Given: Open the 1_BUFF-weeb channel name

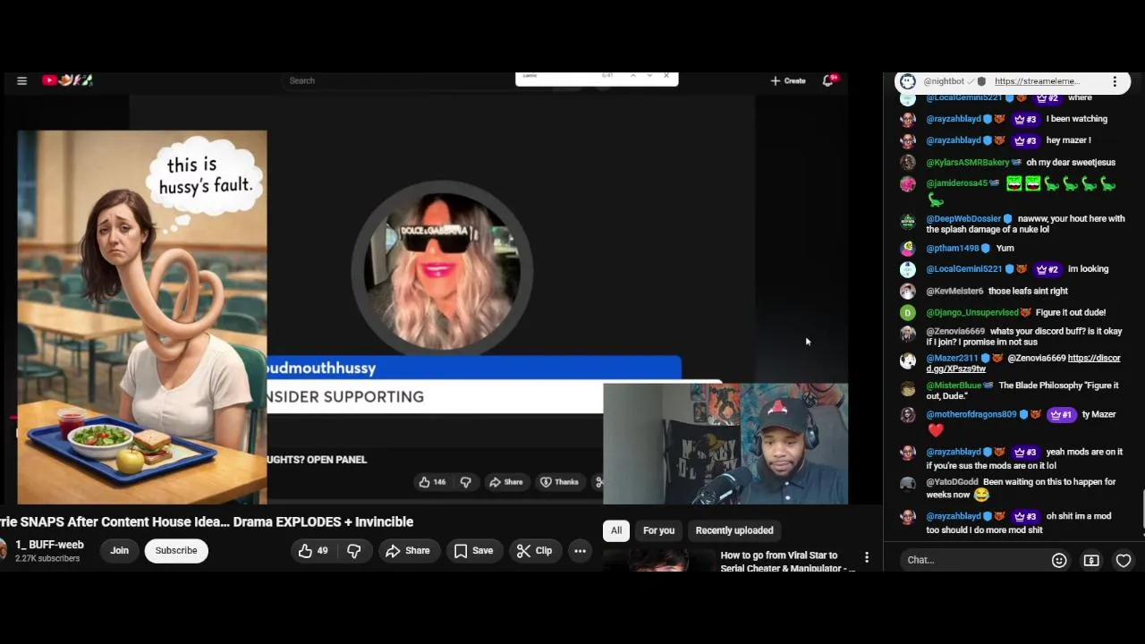Looking at the screenshot, I should [x=49, y=545].
